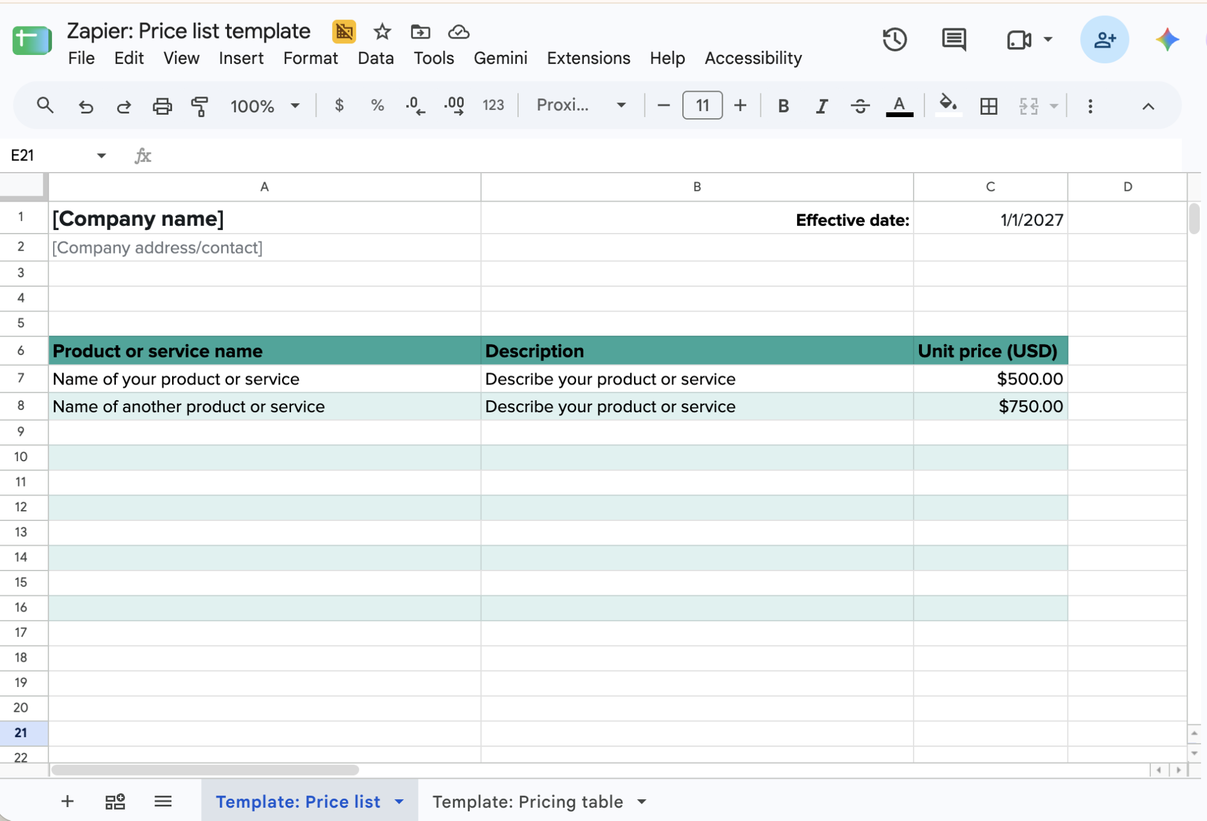
Task: Open the Format menu
Action: [310, 59]
